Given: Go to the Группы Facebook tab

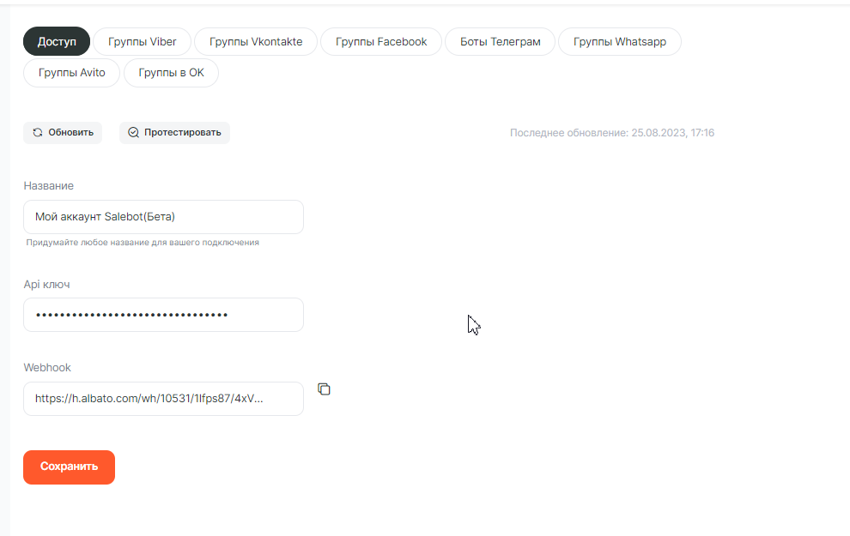Looking at the screenshot, I should click(381, 42).
